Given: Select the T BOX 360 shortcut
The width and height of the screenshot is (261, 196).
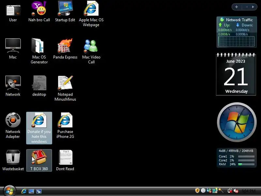Looking at the screenshot, I should (39, 160).
